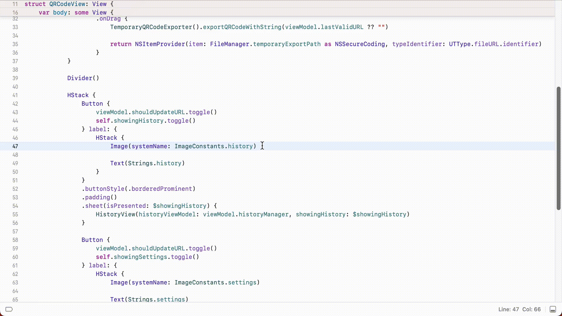This screenshot has width=562, height=316.
Task: Click Button on line 42
Action: pyautogui.click(x=92, y=104)
